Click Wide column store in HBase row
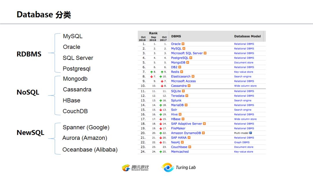 245,119
